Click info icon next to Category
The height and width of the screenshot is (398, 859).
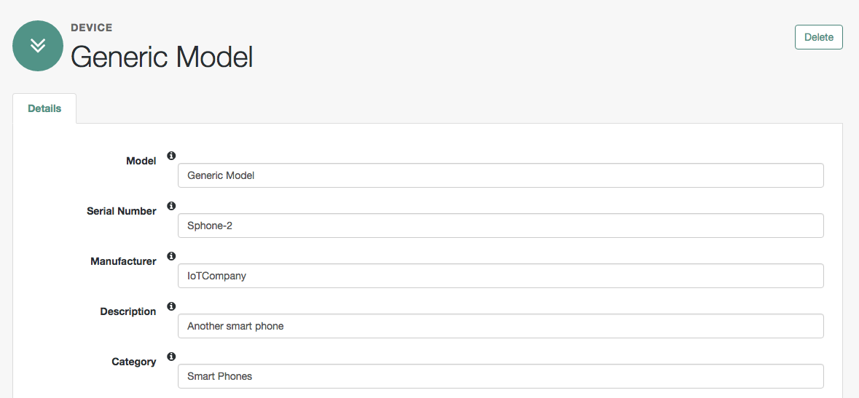(x=171, y=357)
